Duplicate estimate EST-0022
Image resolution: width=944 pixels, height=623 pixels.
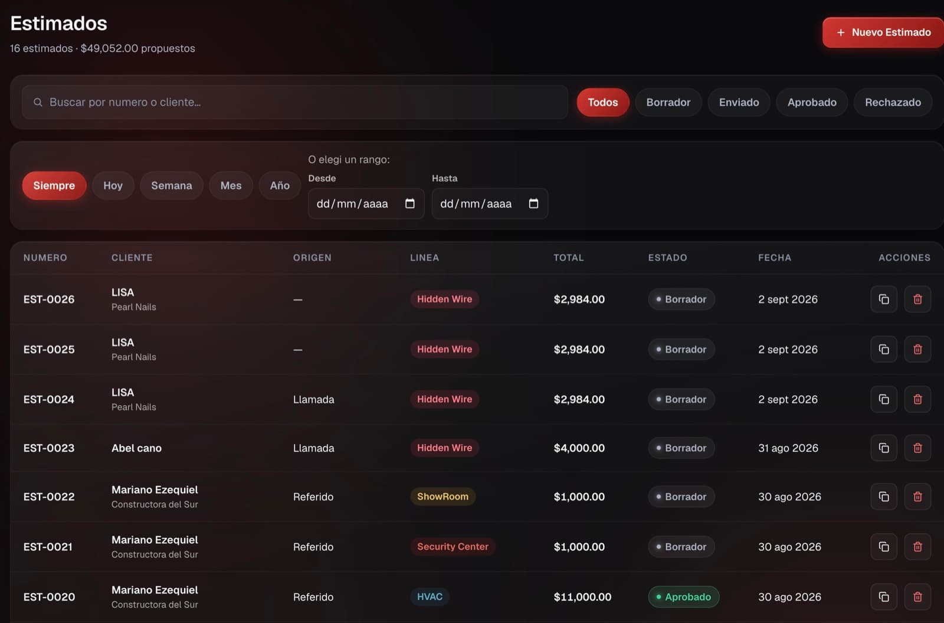pyautogui.click(x=884, y=497)
